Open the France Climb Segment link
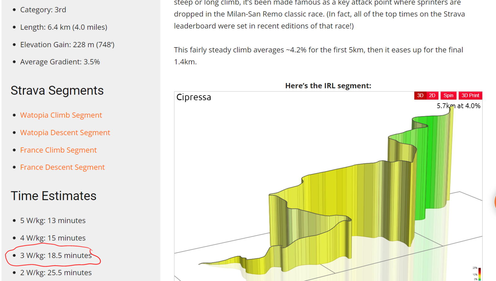 pos(58,150)
